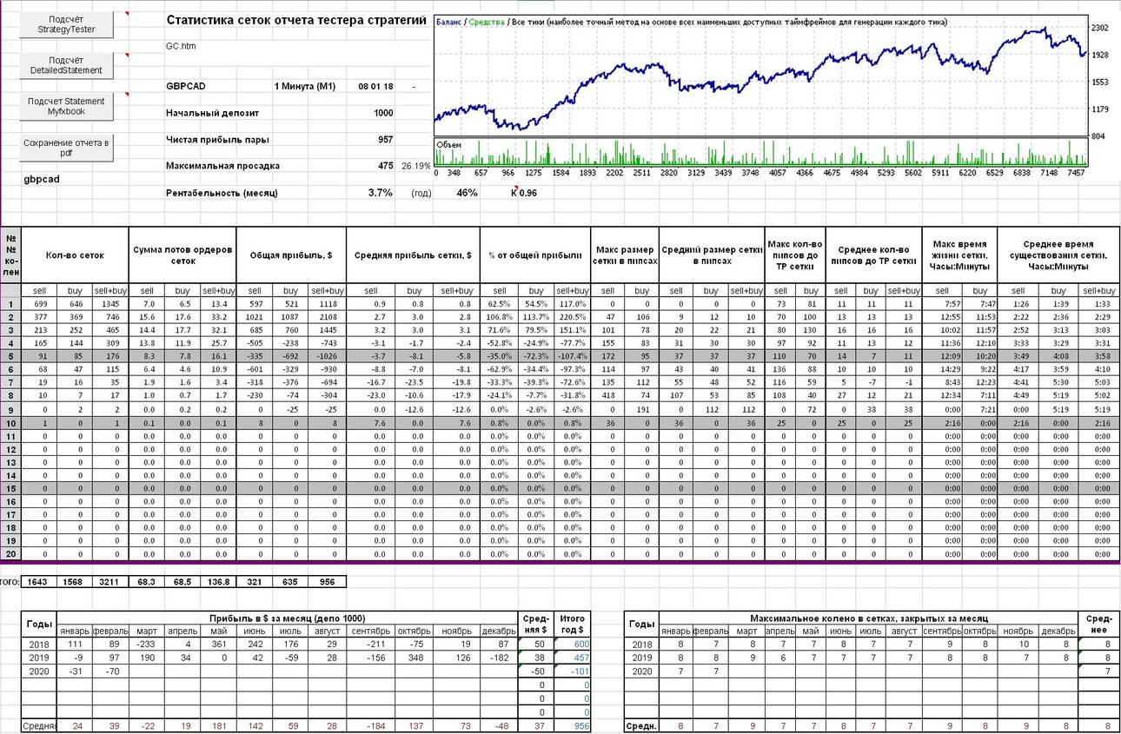Select the 2018 yearly total 600

(574, 644)
